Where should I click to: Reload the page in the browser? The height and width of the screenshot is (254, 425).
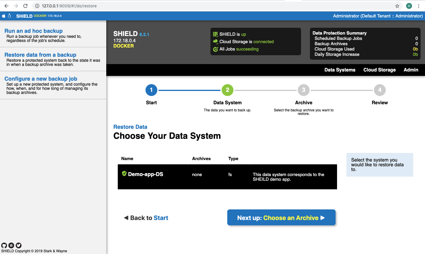click(25, 6)
